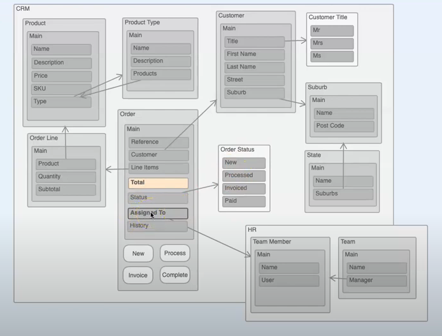Select the Name field in State

point(343,182)
